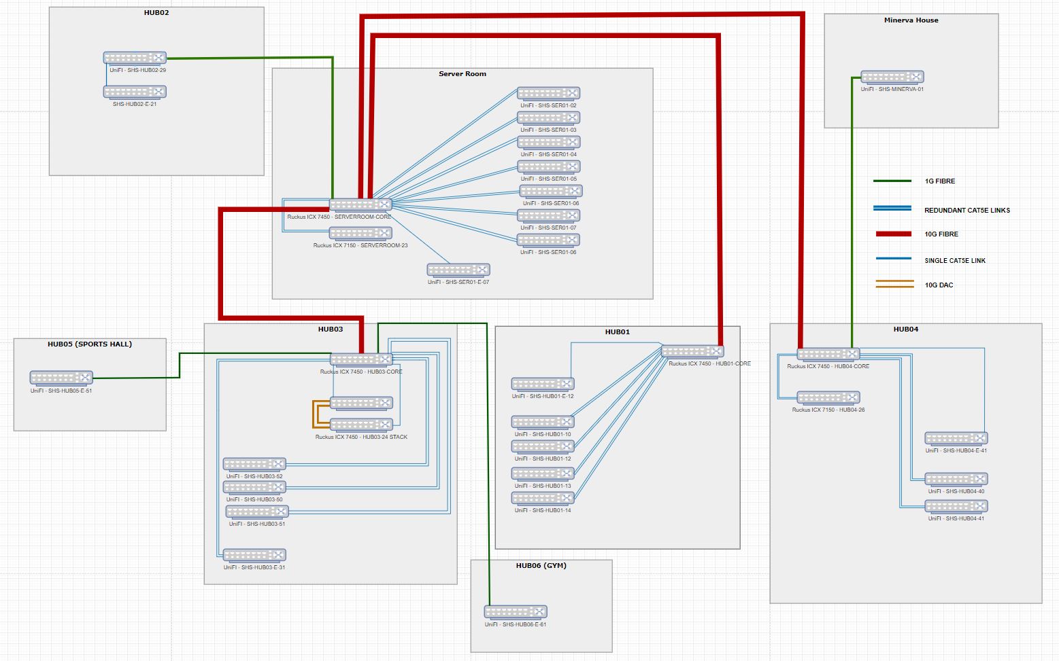The width and height of the screenshot is (1059, 661).
Task: Select the Ruckus ICX 7150 HUB04-26 switch
Action: coord(828,397)
